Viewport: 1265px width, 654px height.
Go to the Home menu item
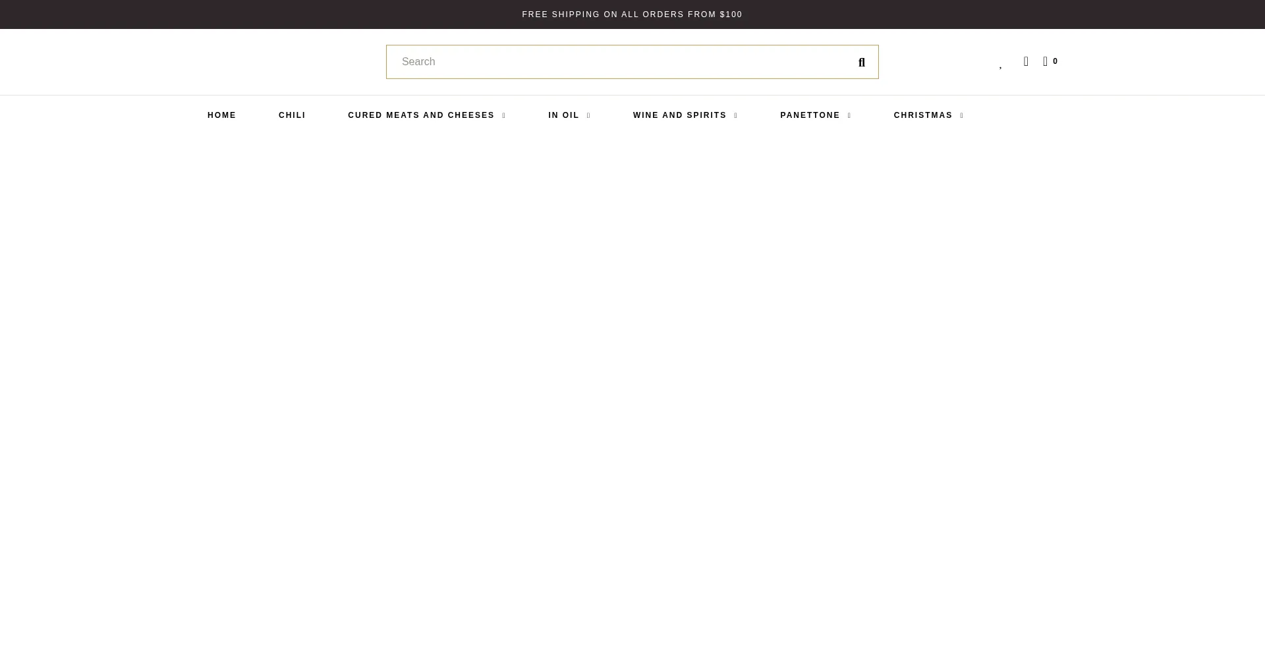coord(221,115)
